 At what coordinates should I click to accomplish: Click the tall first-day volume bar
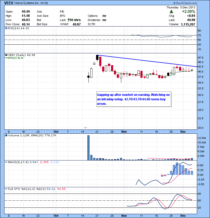88,148
